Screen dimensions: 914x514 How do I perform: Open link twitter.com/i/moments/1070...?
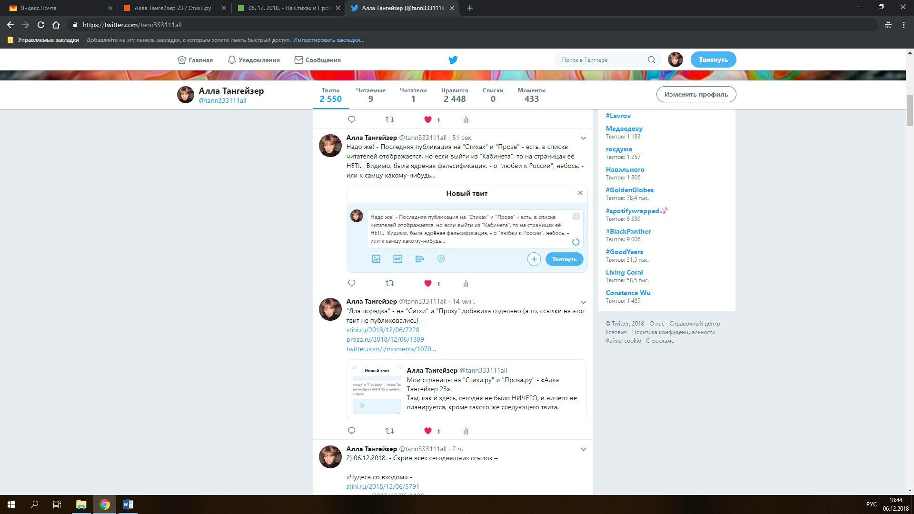[391, 349]
